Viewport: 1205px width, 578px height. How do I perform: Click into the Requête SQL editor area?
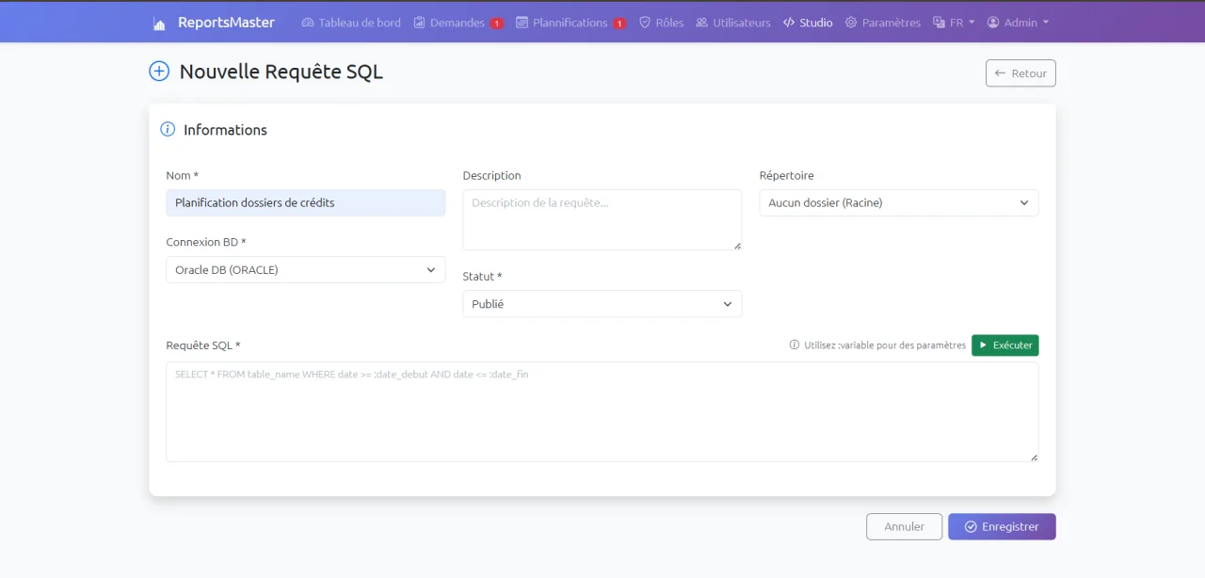(x=602, y=412)
